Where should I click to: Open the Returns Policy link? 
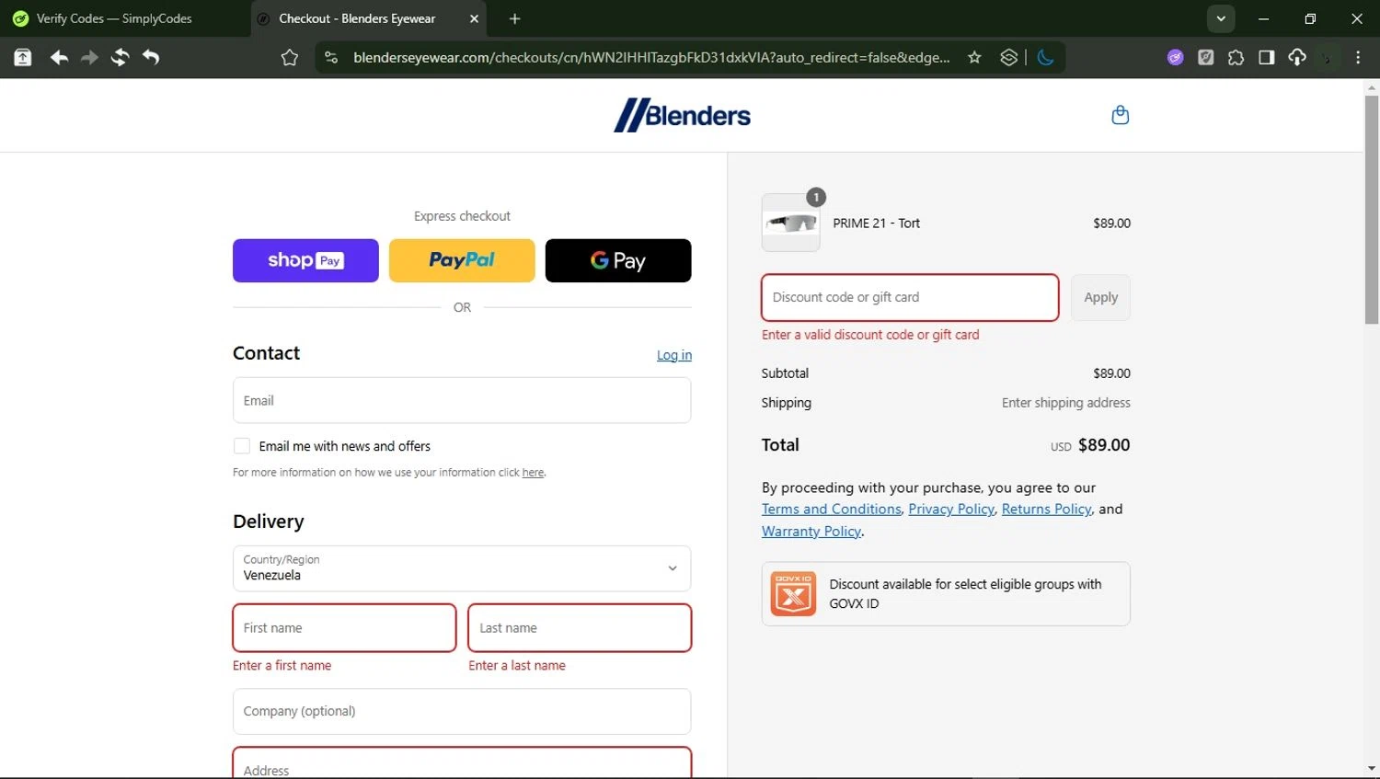[1046, 509]
